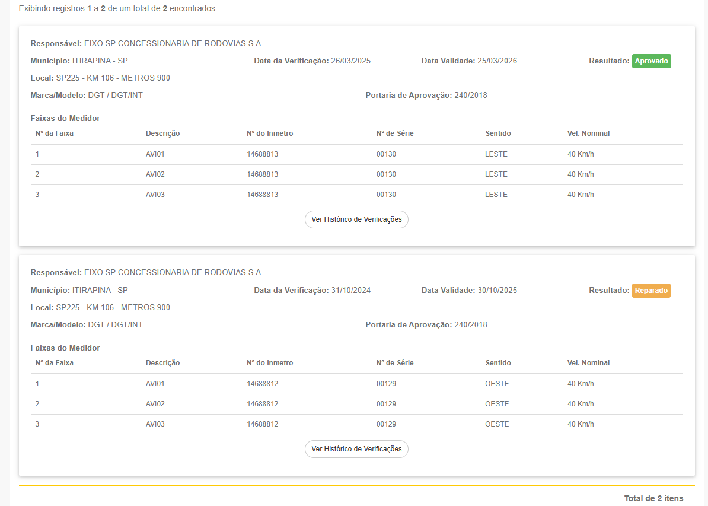Click Inmetro number 14688813 in the AVI01 row
Screen dimensions: 708x506
click(262, 154)
